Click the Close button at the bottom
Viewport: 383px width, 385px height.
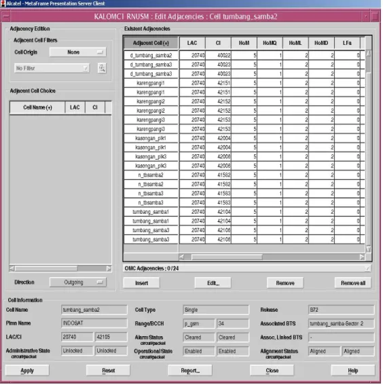(272, 371)
